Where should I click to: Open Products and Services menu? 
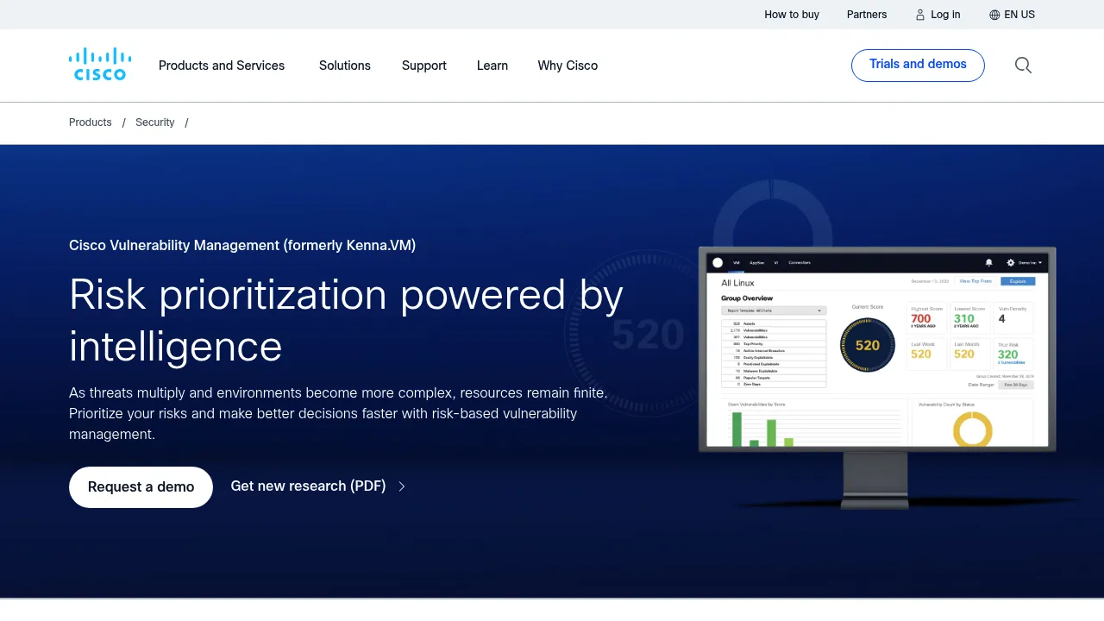click(x=222, y=66)
